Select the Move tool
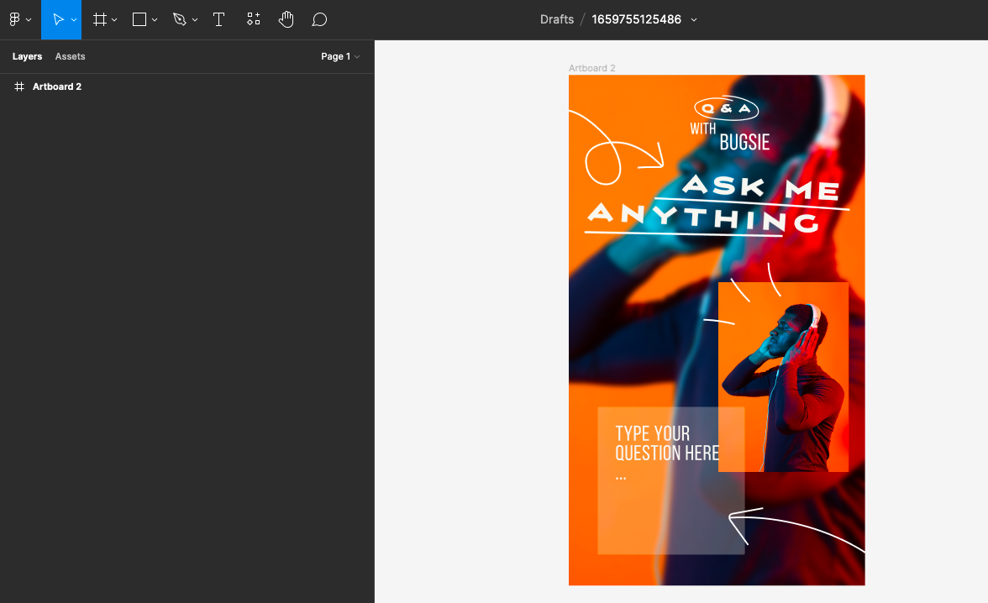 point(57,19)
